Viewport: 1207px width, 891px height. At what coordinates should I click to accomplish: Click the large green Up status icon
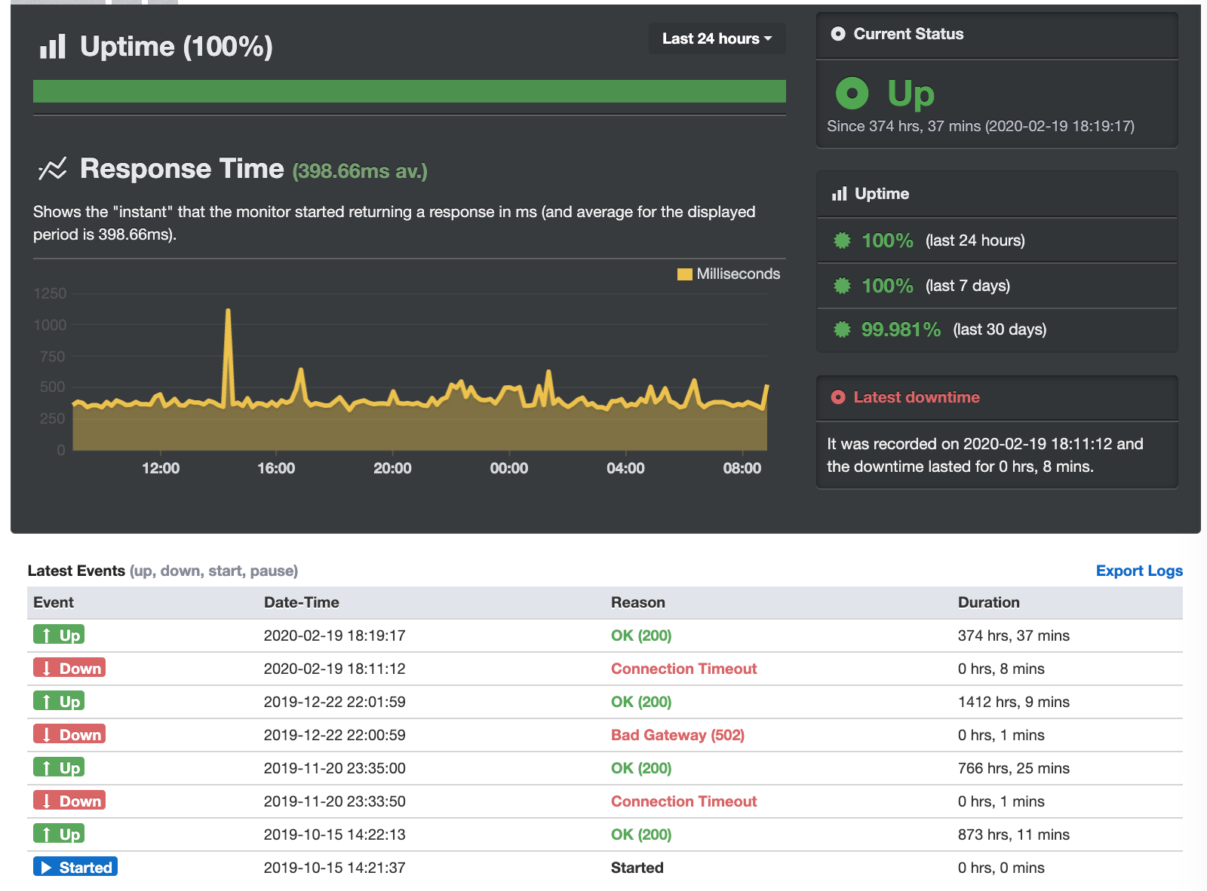click(x=852, y=93)
